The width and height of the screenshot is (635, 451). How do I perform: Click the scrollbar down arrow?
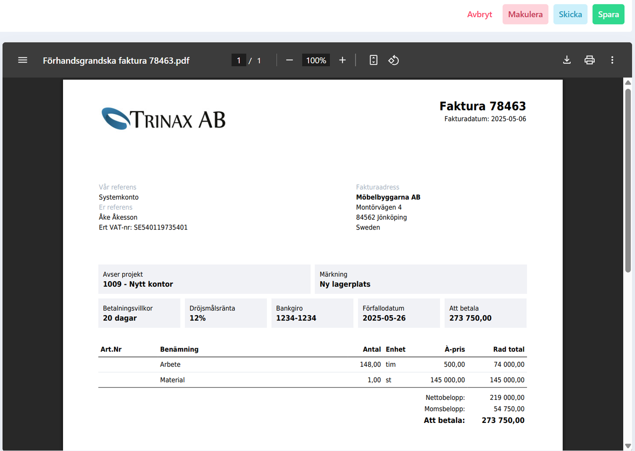[x=628, y=446]
